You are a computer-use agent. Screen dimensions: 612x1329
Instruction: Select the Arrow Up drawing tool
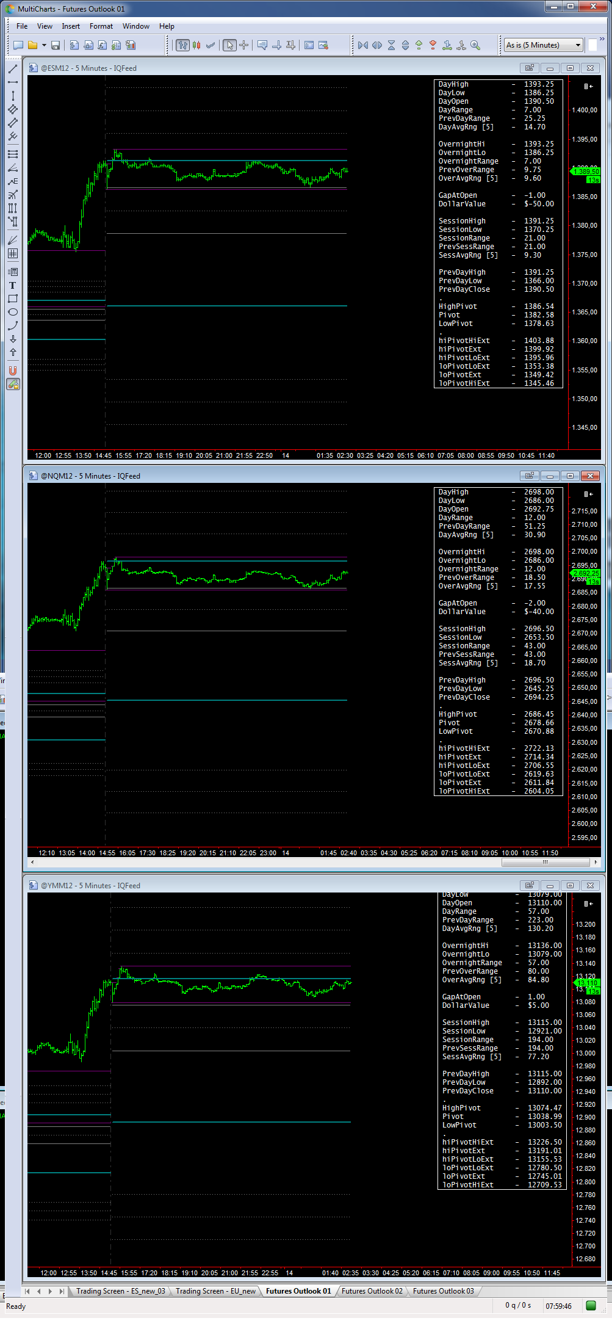pos(13,352)
